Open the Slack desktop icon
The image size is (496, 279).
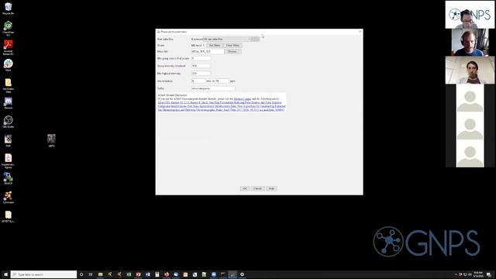[x=9, y=65]
